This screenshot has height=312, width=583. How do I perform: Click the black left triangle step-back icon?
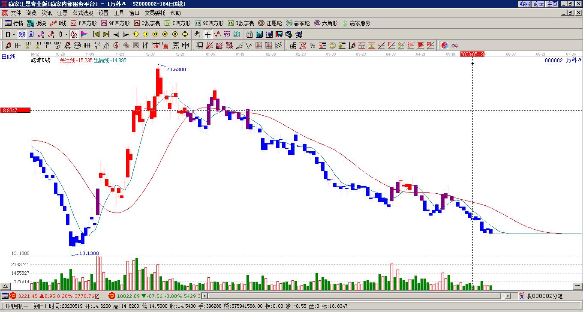(x=116, y=34)
